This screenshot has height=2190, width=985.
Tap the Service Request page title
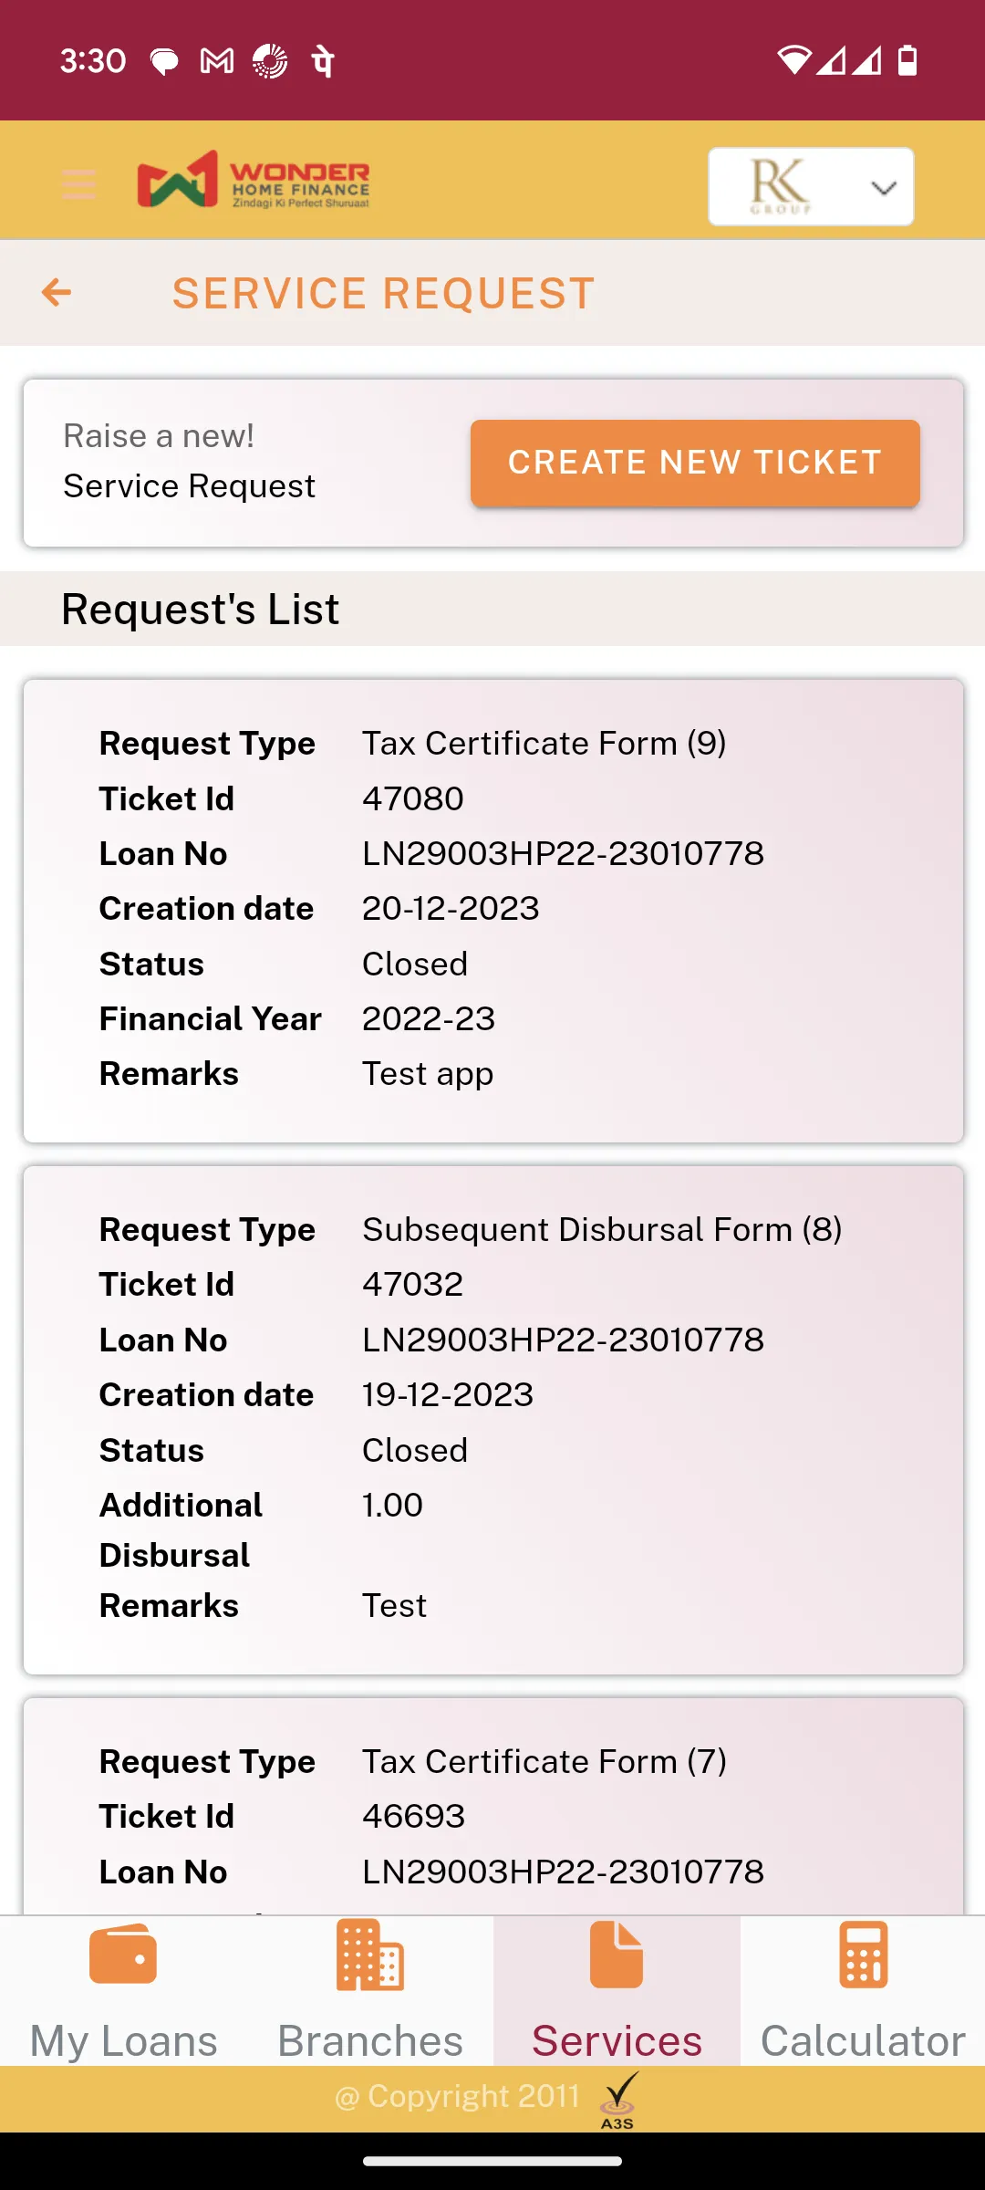pyautogui.click(x=383, y=294)
